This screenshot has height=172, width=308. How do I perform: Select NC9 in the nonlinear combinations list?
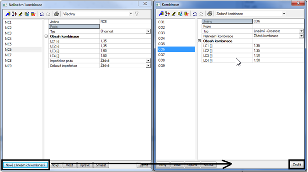pos(8,66)
